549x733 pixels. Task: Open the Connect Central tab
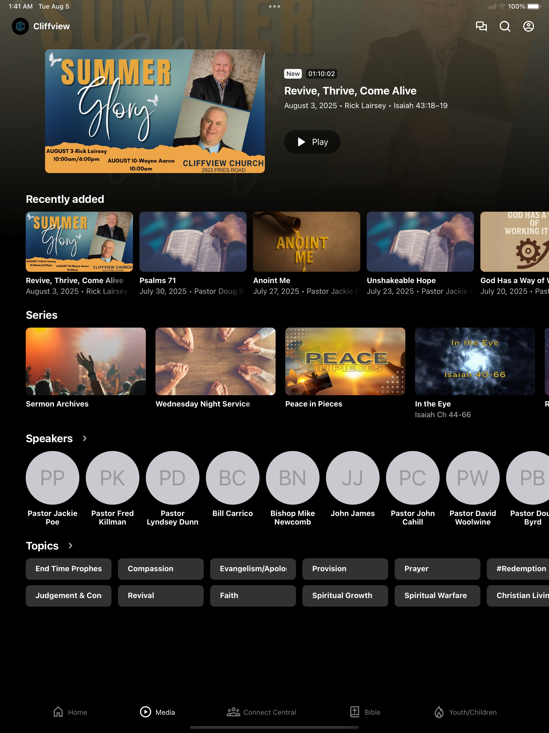point(262,712)
